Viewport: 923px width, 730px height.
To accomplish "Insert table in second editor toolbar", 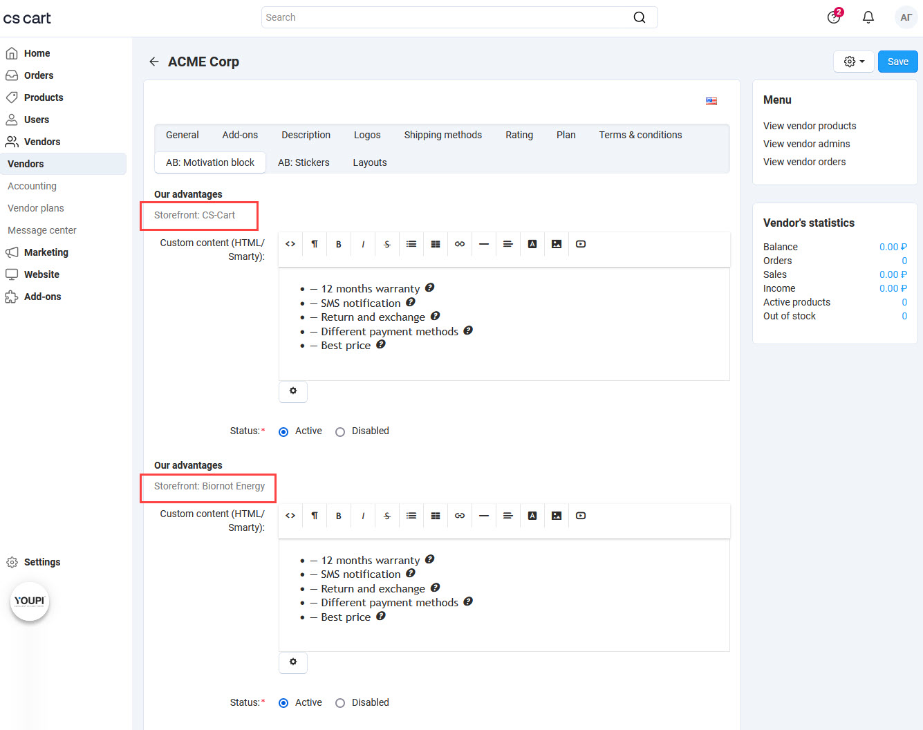I will (x=436, y=516).
